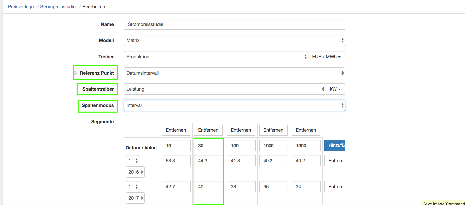Image resolution: width=465 pixels, height=205 pixels.
Task: Open the Referenz Punkt dropdown showing Datumsintervall
Action: (234, 73)
